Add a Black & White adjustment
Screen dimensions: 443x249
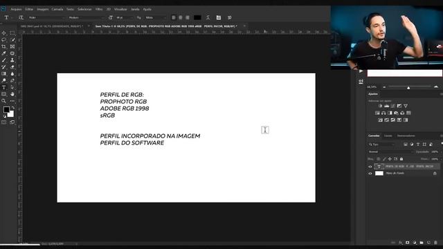pos(390,113)
